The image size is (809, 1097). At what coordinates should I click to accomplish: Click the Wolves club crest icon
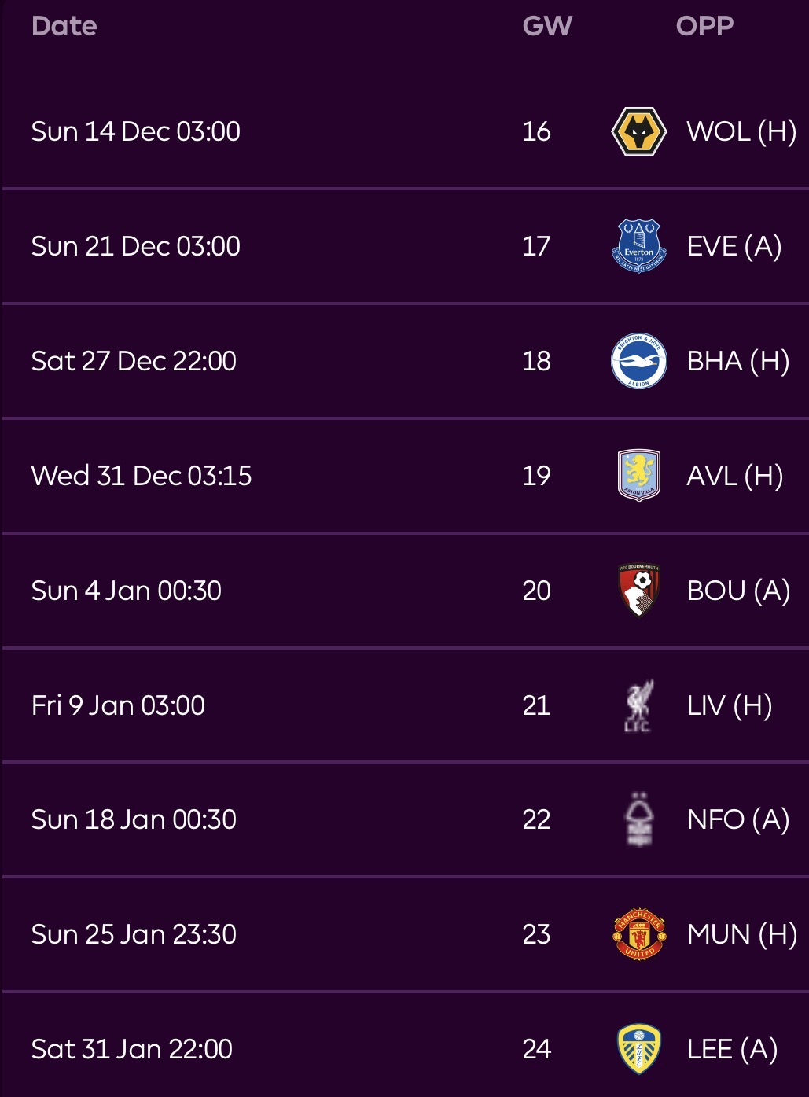638,131
